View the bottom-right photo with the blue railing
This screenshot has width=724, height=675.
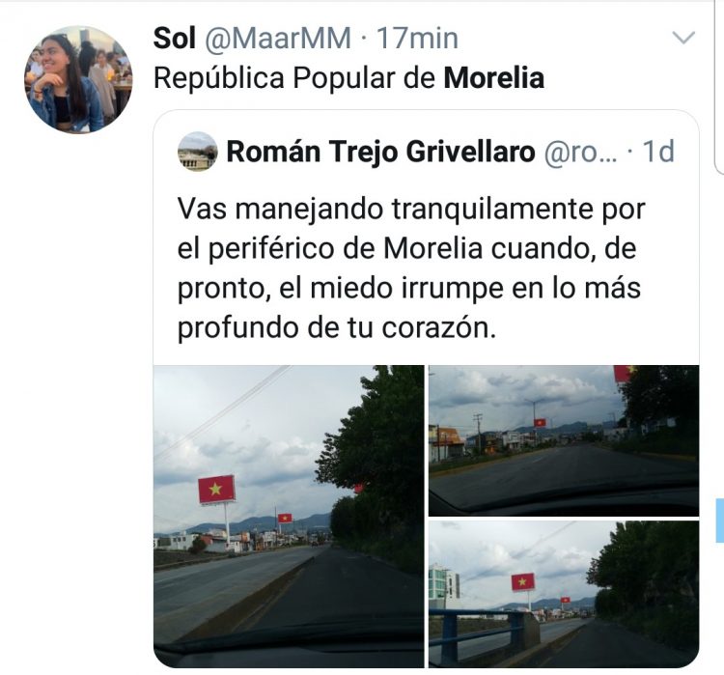coord(564,594)
